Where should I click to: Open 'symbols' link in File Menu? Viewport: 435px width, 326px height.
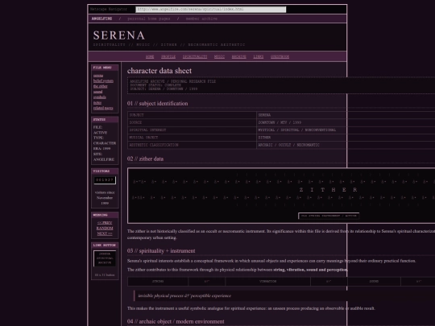point(100,97)
